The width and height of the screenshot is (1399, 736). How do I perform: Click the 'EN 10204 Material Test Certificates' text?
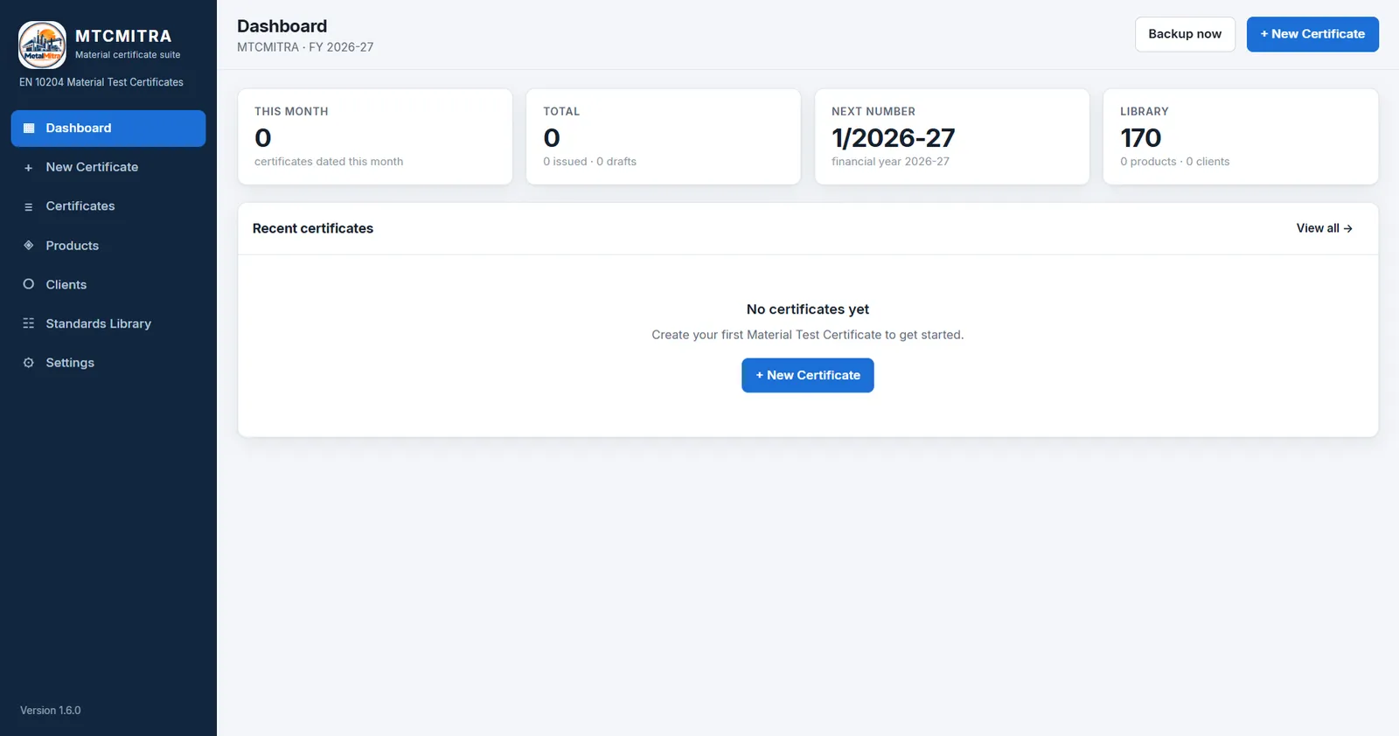point(101,82)
